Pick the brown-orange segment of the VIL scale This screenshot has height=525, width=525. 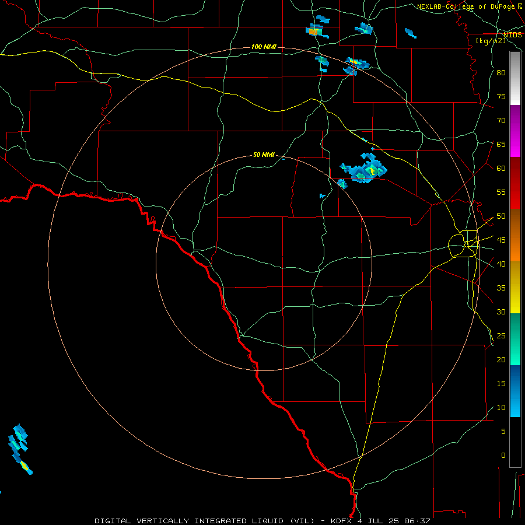point(515,235)
